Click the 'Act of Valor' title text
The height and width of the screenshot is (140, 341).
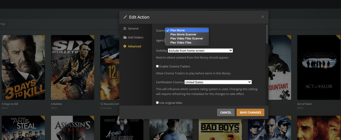[x=304, y=104]
